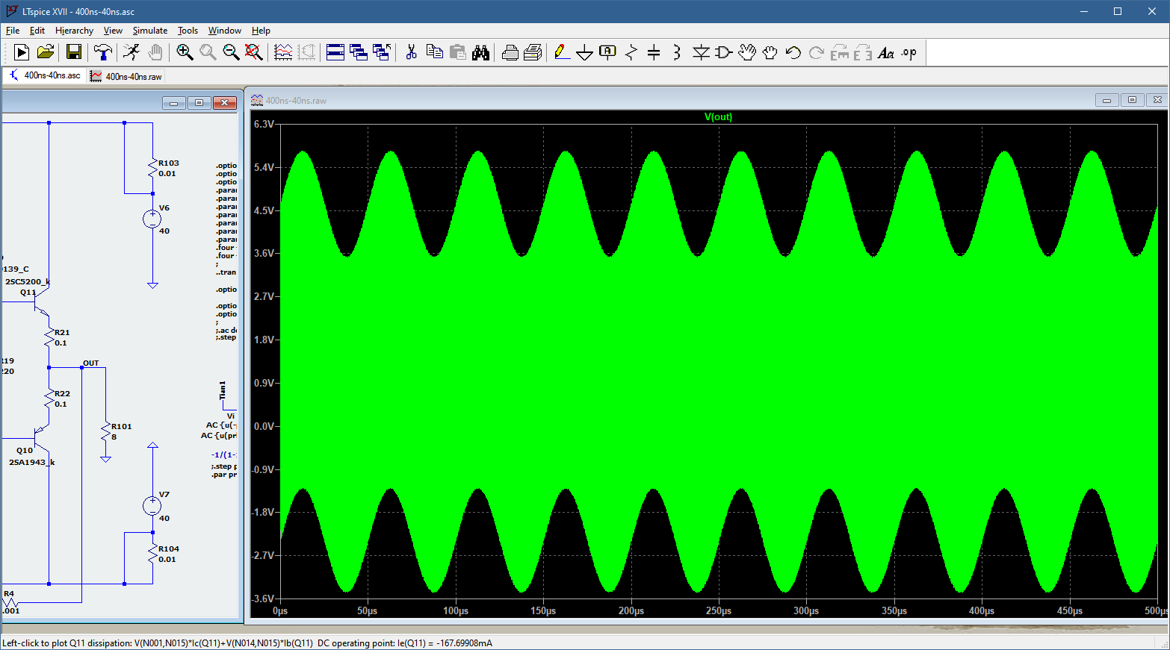
Task: Click voltage source V7 symbol
Action: pos(152,505)
